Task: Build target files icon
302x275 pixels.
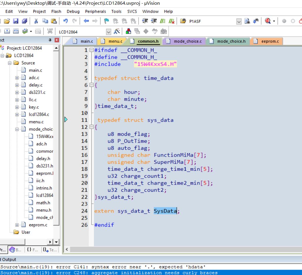Action: [7, 31]
